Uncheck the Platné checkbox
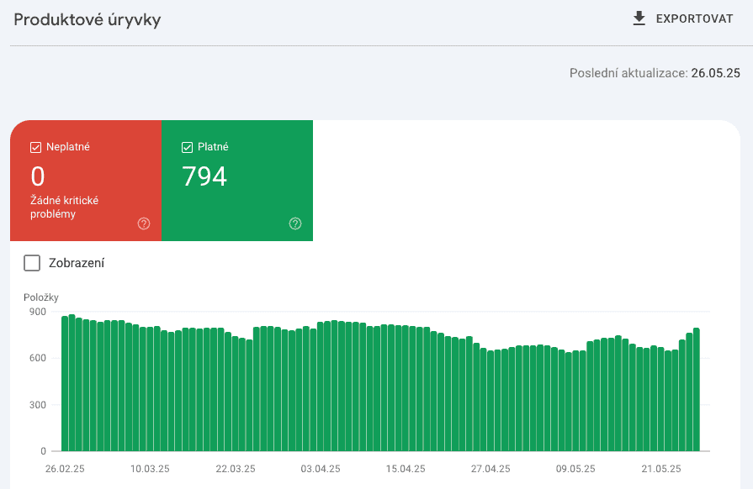Image resolution: width=753 pixels, height=489 pixels. [187, 147]
